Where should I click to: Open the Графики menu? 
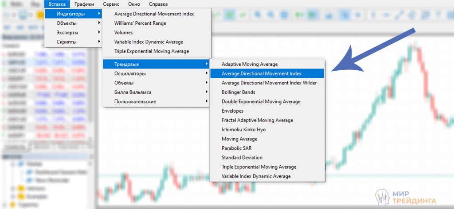pyautogui.click(x=84, y=4)
